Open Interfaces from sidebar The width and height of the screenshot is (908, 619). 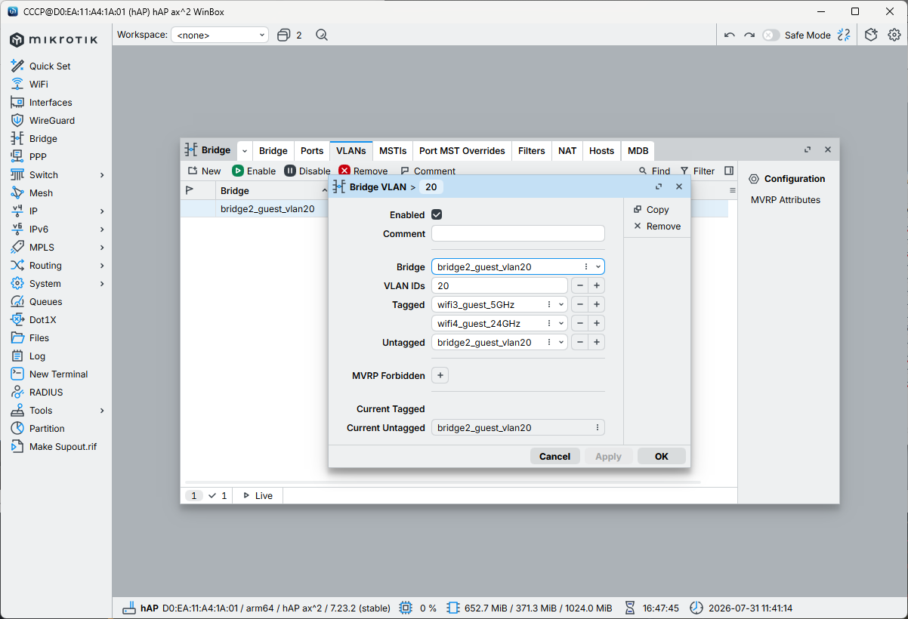(50, 103)
